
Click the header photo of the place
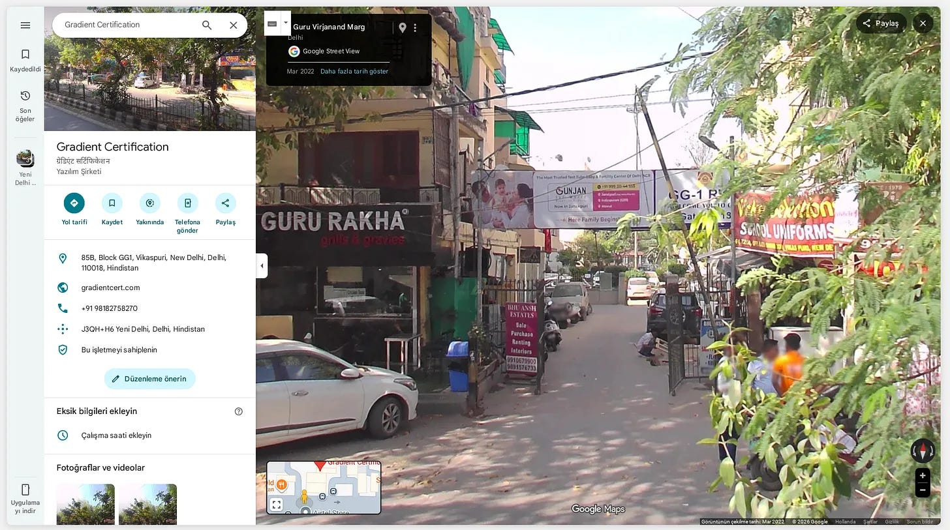[x=150, y=85]
